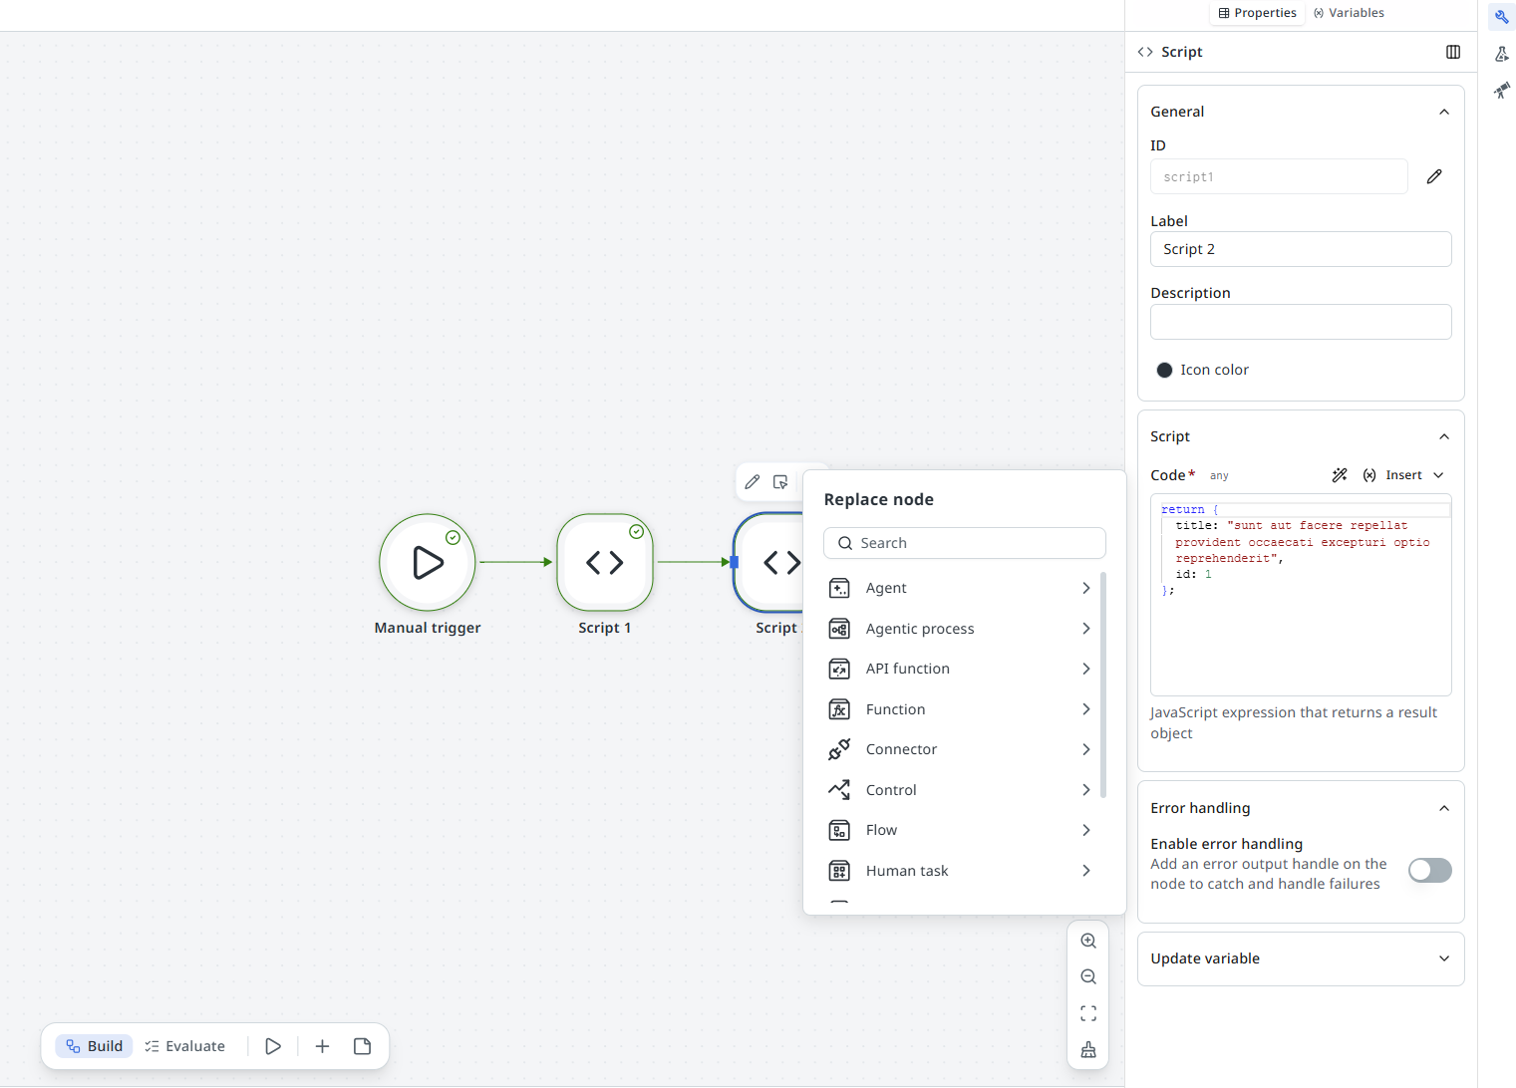Toggle the panel layout icon beside Script

pyautogui.click(x=1453, y=52)
